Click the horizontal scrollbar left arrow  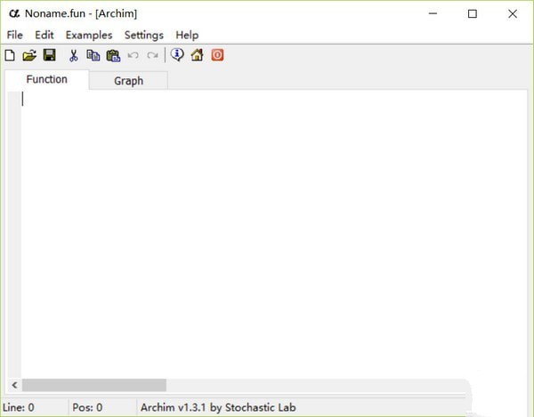click(14, 385)
